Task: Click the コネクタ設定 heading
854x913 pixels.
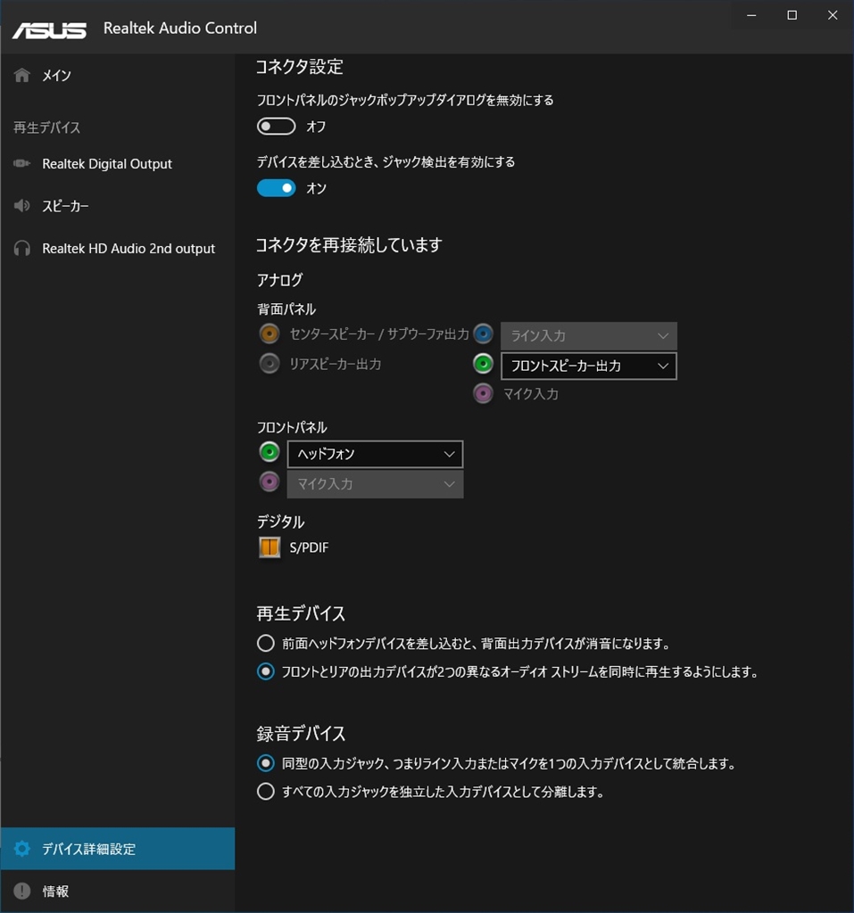Action: pos(300,67)
